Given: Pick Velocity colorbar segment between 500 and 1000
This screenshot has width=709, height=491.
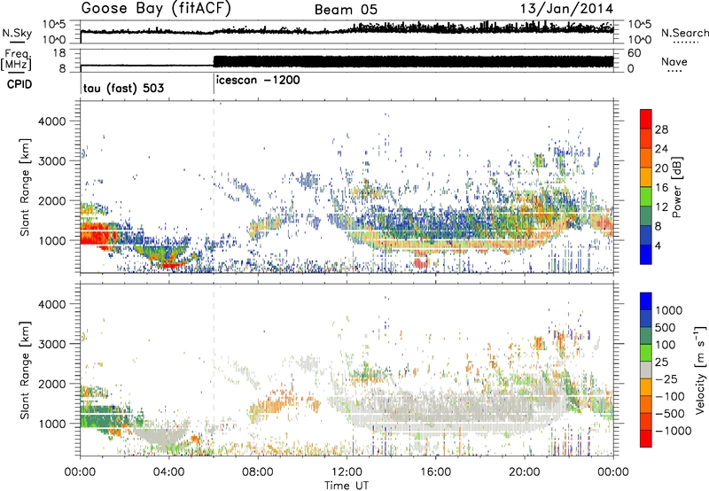Looking at the screenshot, I should pos(646,318).
